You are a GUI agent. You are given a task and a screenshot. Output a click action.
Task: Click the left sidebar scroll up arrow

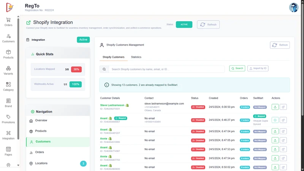click(x=18, y=16)
